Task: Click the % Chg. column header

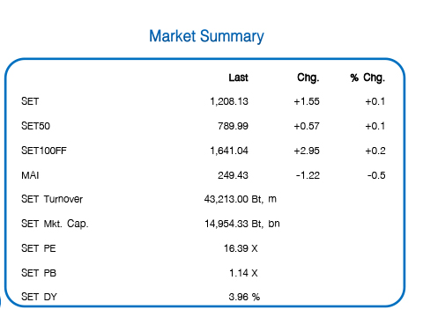Action: pos(367,77)
